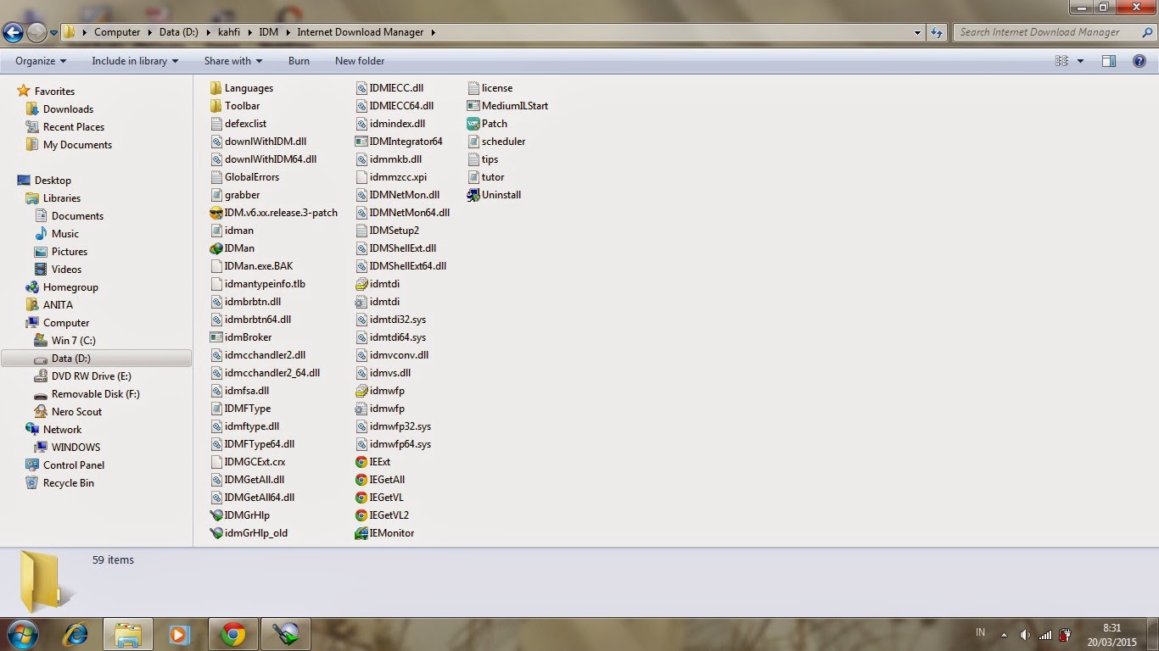Show the preview pane icon

pyautogui.click(x=1109, y=61)
